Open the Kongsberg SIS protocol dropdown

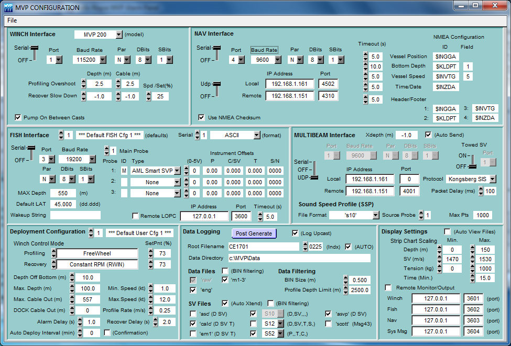tap(492, 179)
